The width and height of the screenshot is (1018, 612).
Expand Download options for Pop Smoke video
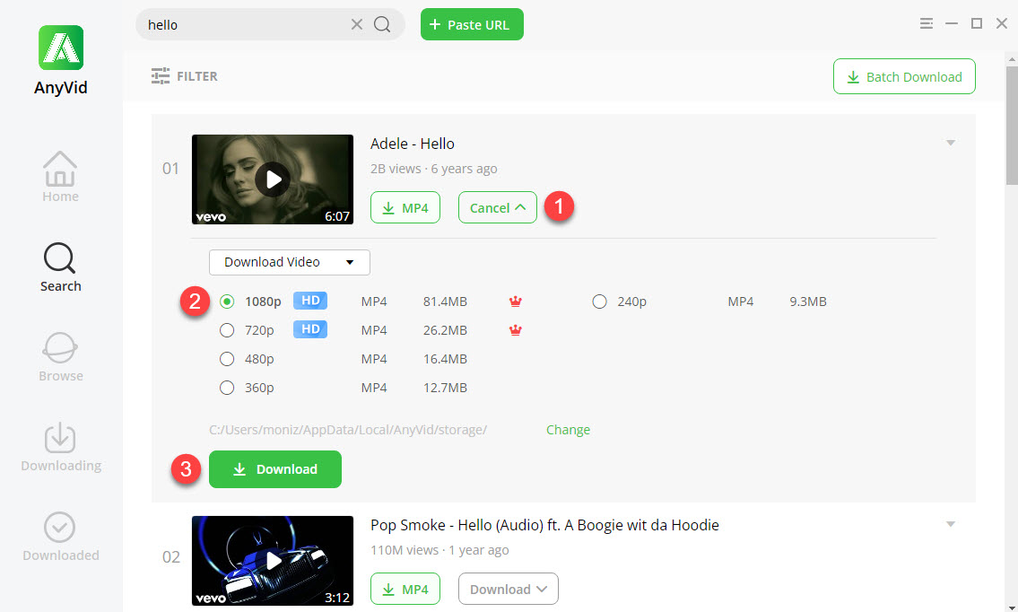click(508, 590)
